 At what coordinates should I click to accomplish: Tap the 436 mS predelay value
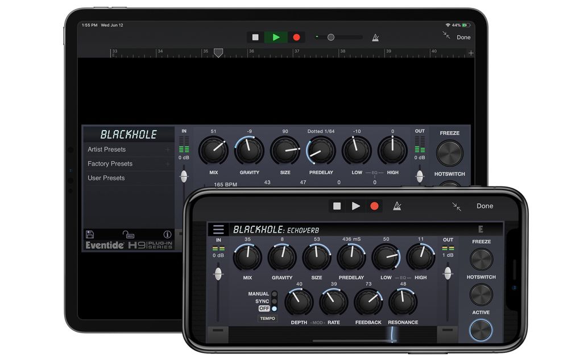[351, 239]
